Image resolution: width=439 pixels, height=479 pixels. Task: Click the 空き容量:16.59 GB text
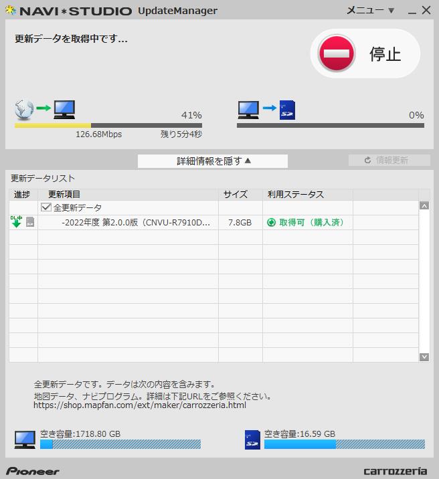pos(300,434)
